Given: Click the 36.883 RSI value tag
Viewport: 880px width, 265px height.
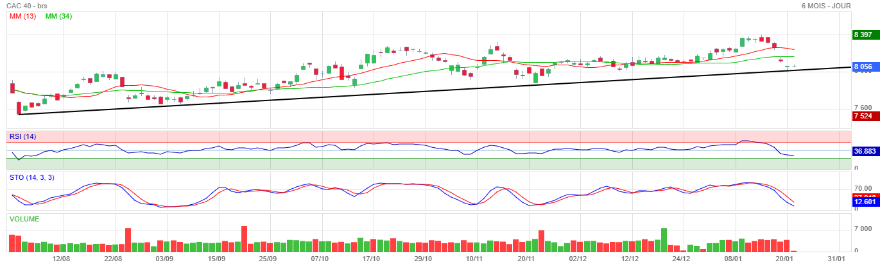Looking at the screenshot, I should 865,152.
